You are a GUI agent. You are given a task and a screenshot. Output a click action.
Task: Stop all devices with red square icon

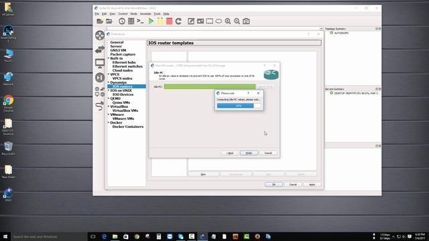[x=170, y=21]
